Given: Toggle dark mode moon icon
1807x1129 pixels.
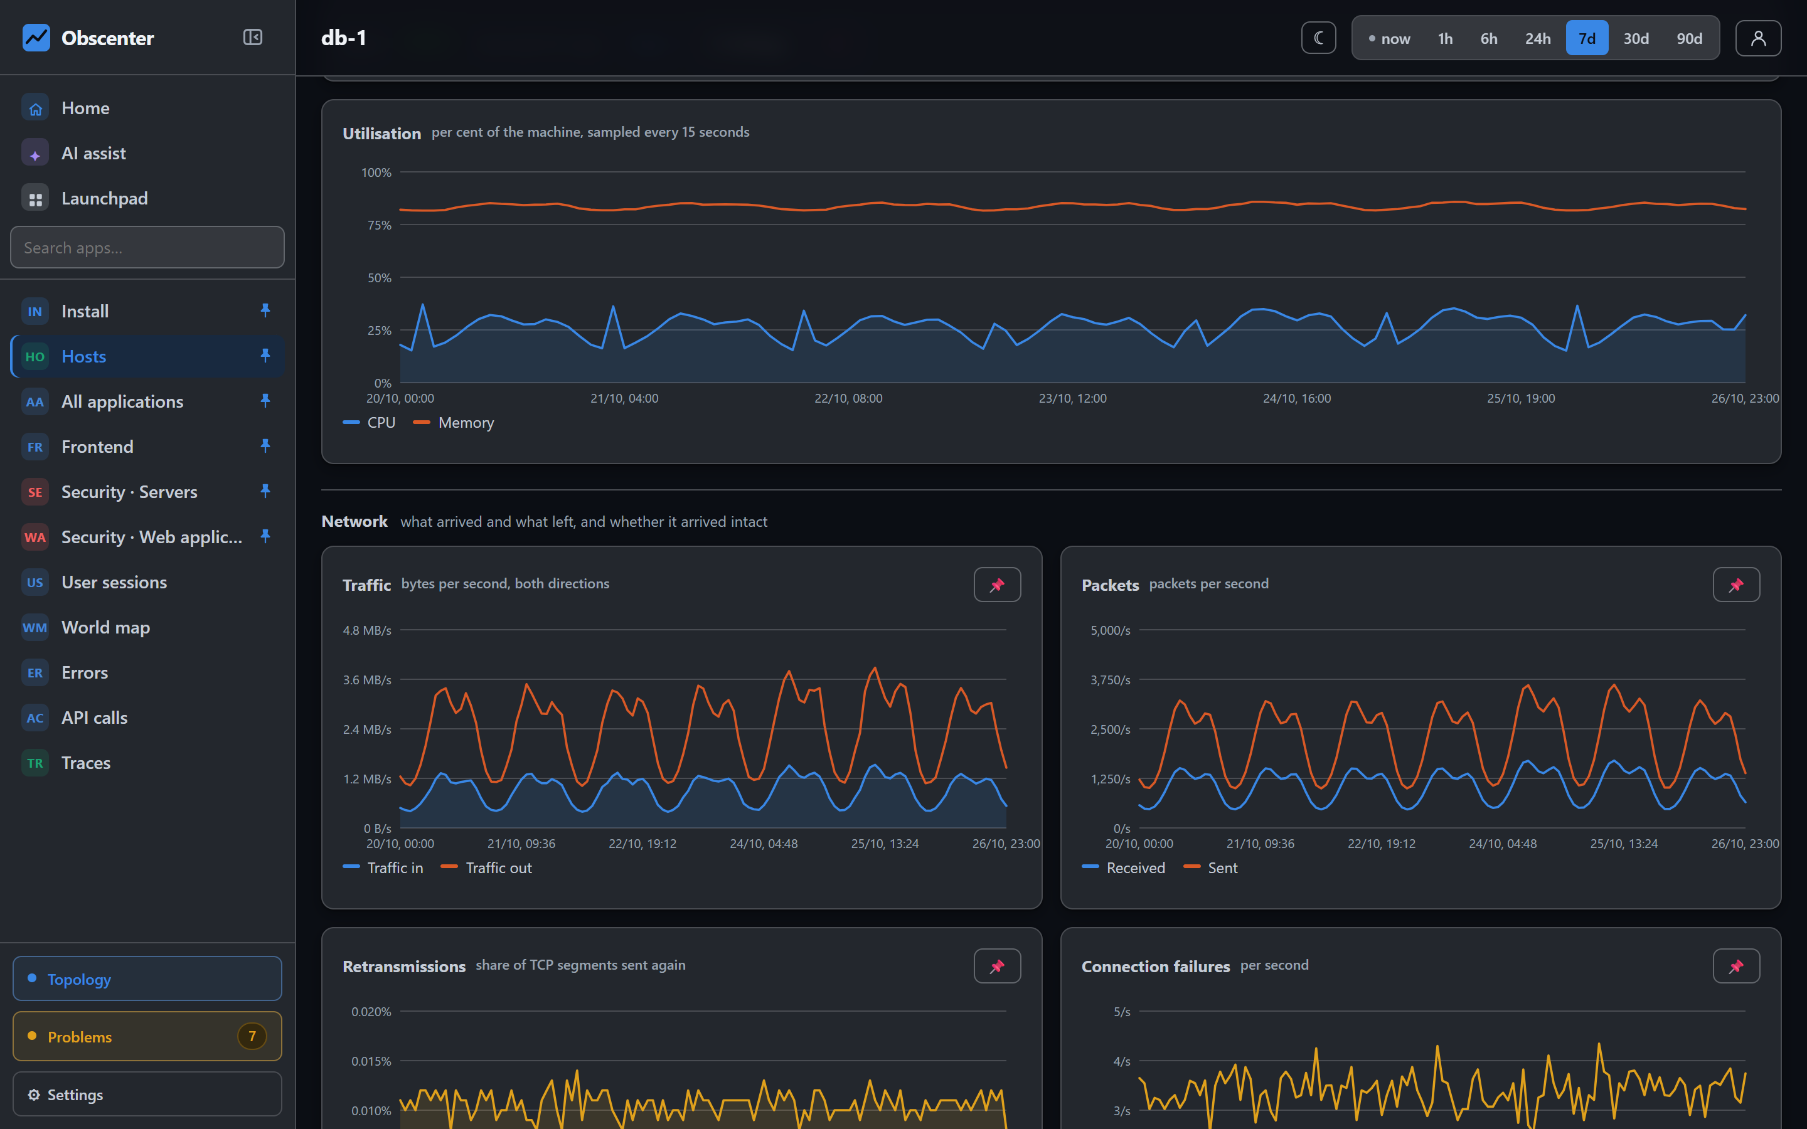Looking at the screenshot, I should (1318, 38).
